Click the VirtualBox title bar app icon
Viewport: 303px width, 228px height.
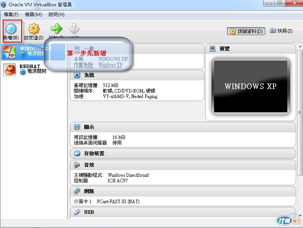point(3,4)
